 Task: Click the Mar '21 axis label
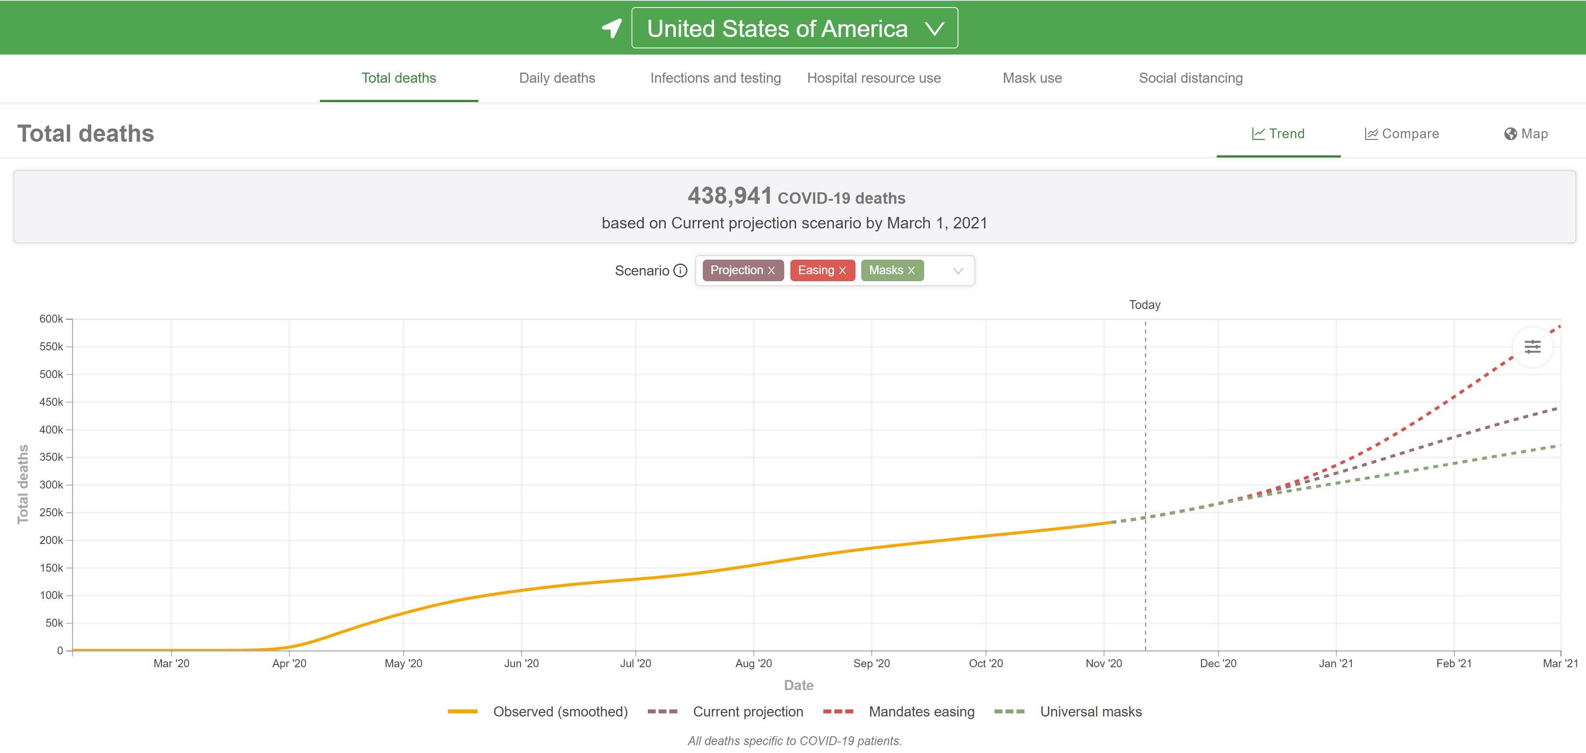tap(1560, 664)
